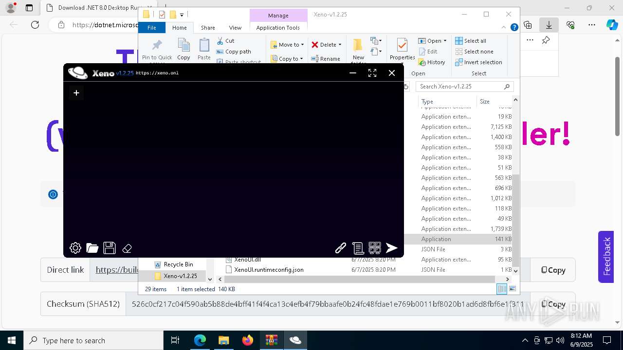The height and width of the screenshot is (350, 623).
Task: Click Explorer vertical scrollbar thumb
Action: 515,220
